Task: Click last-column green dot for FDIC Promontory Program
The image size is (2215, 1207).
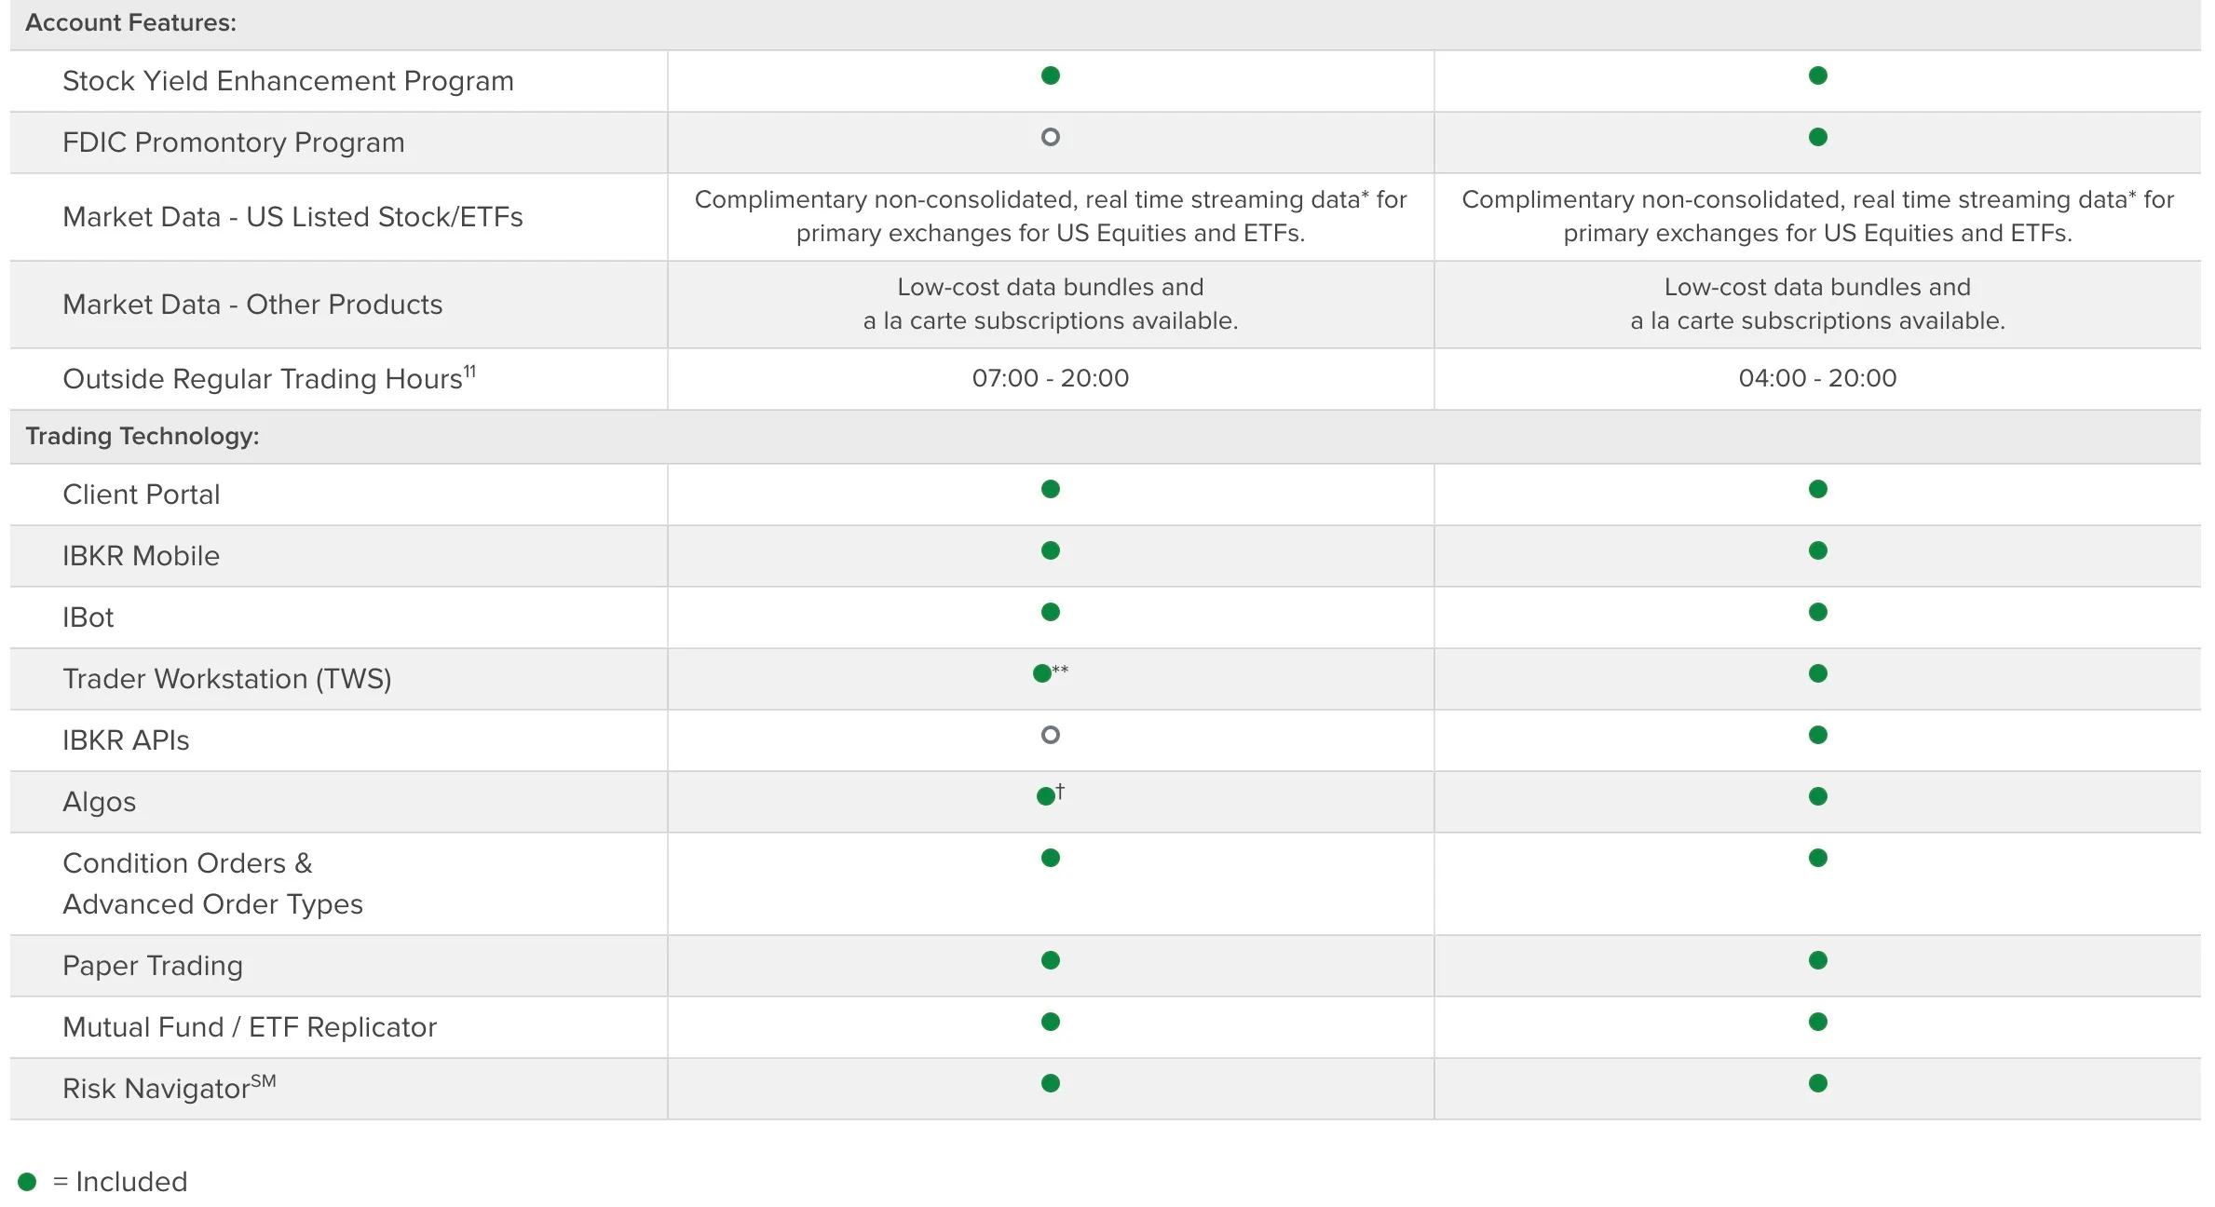Action: point(1817,137)
